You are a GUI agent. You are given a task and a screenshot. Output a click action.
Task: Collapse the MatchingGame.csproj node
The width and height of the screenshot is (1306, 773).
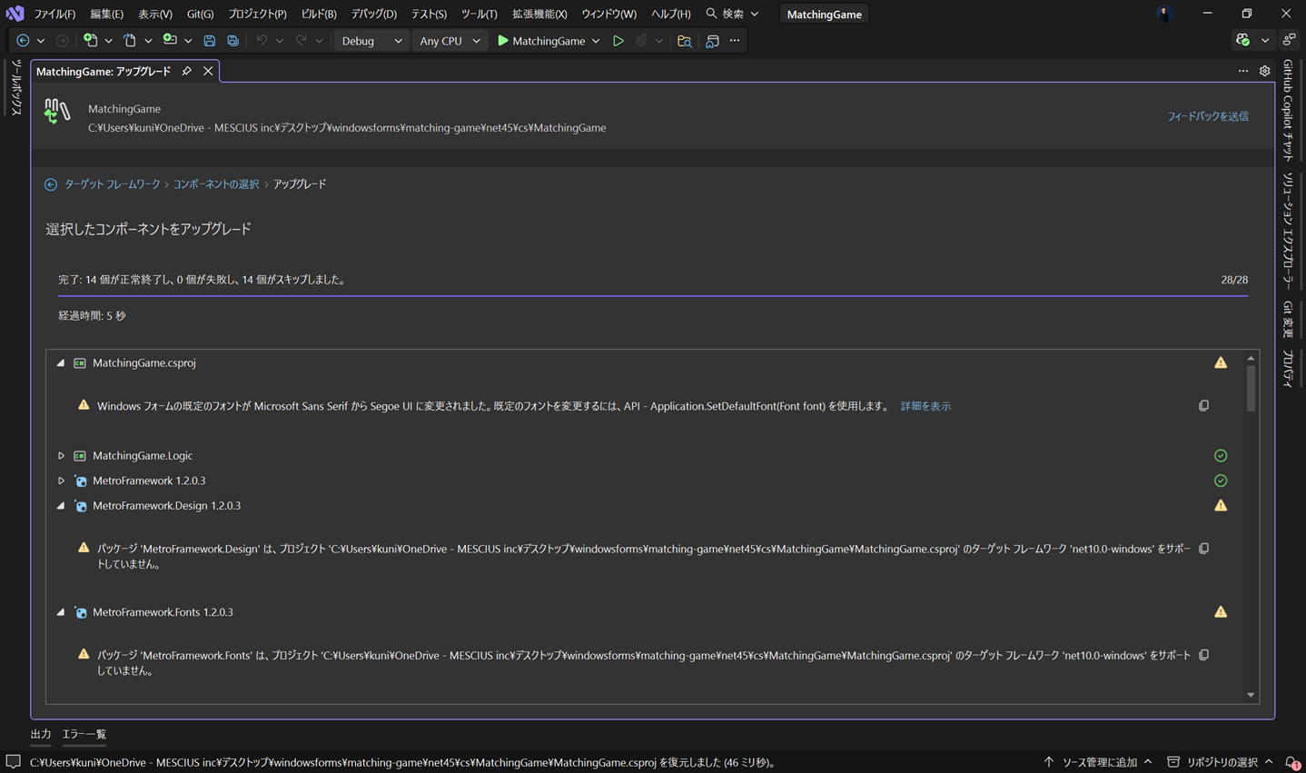(x=61, y=363)
